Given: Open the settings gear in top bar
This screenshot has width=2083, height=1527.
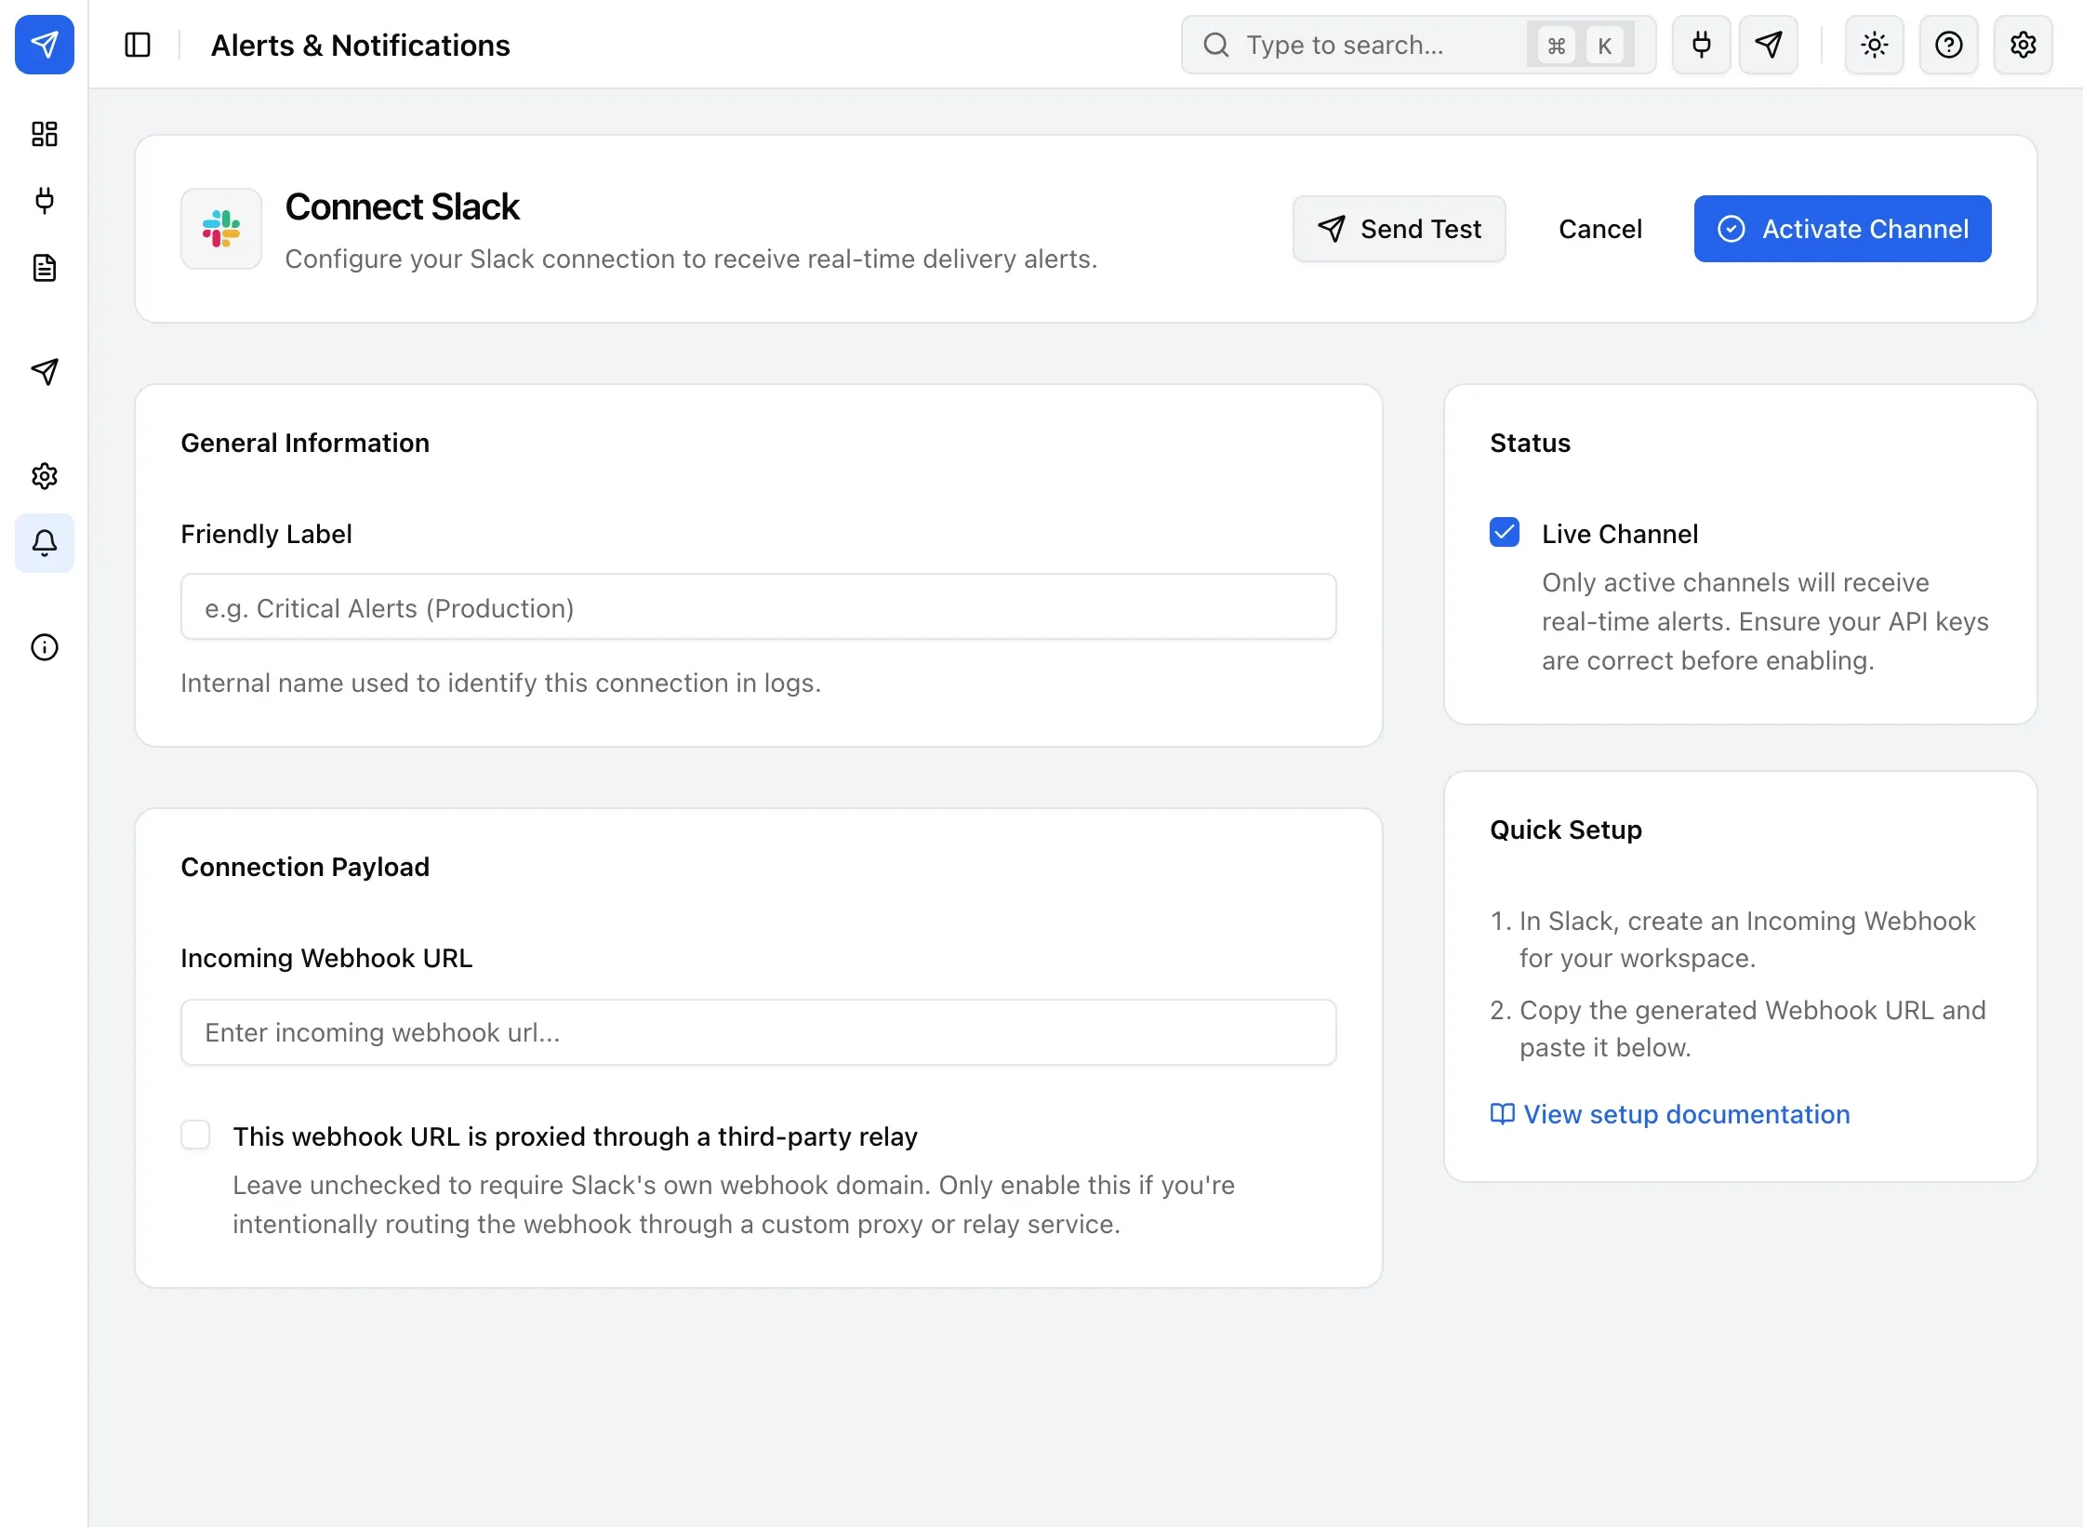Looking at the screenshot, I should click(2023, 45).
